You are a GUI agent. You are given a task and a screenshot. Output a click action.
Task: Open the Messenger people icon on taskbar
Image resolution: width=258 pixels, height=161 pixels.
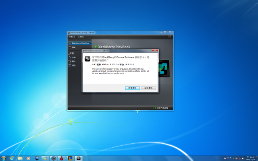45,158
